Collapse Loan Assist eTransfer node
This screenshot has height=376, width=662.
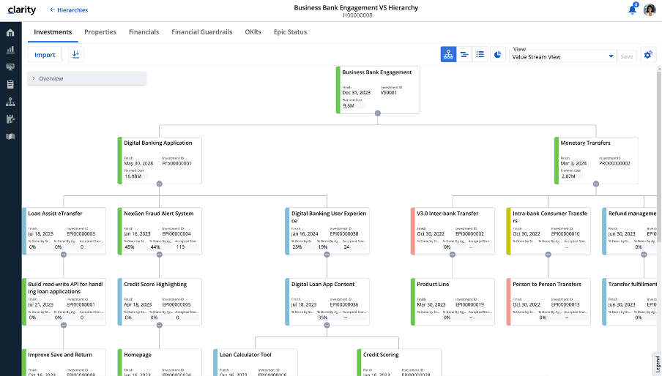[x=63, y=255]
